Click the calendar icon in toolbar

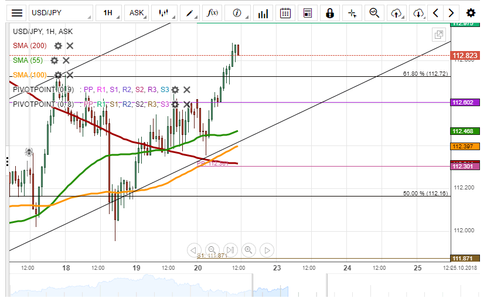pos(285,12)
